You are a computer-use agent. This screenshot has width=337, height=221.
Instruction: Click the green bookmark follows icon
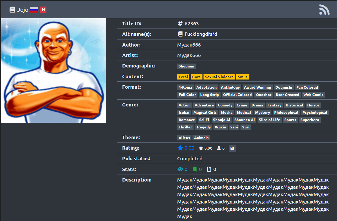(195, 169)
